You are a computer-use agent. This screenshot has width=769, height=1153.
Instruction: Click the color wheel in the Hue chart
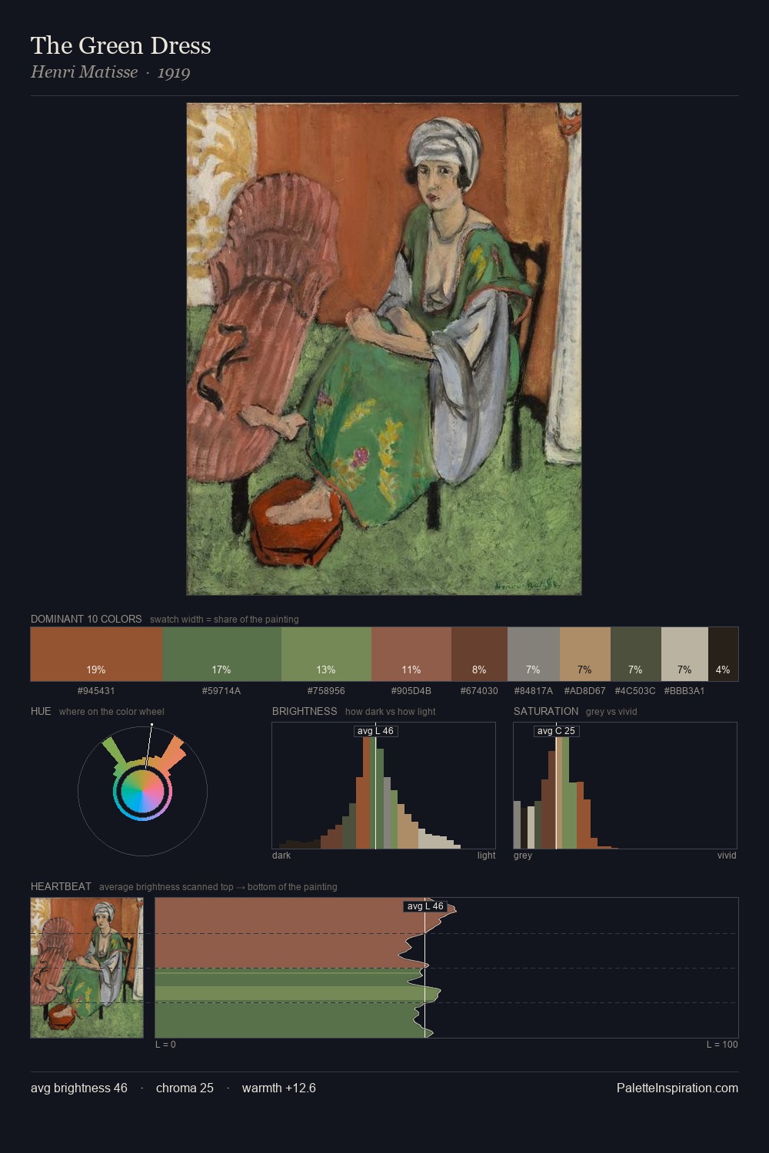click(142, 792)
